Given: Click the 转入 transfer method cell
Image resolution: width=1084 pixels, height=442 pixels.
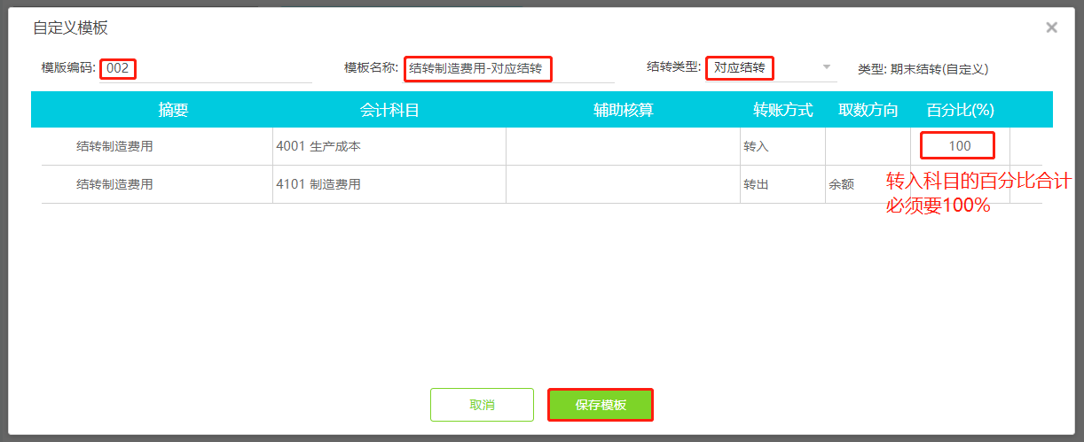Looking at the screenshot, I should click(x=782, y=146).
